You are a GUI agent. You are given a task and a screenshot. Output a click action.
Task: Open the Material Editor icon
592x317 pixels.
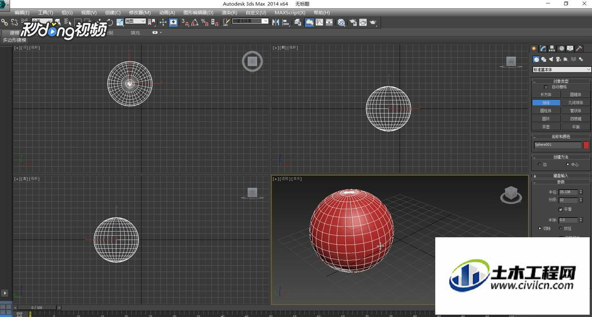coord(341,22)
